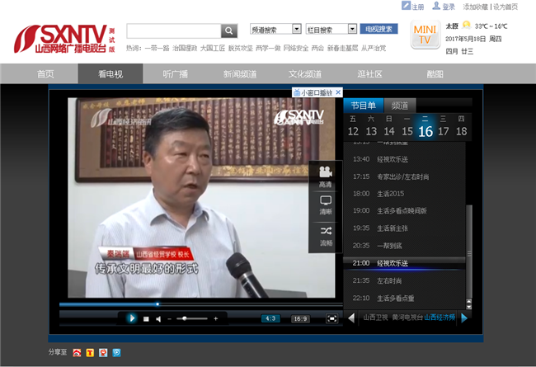Open the 看电视 nav tab

pyautogui.click(x=110, y=74)
